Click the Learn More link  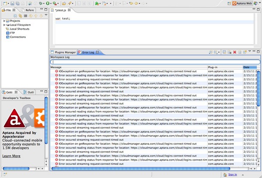pos(11,156)
